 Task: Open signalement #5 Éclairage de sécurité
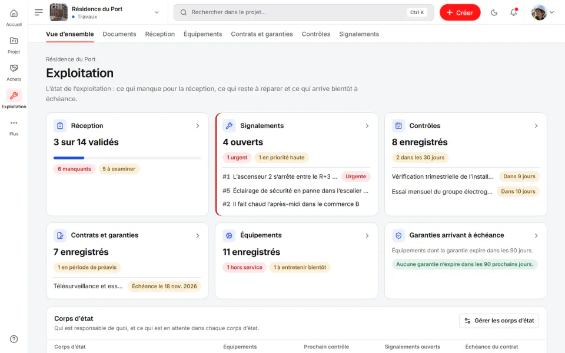(296, 191)
